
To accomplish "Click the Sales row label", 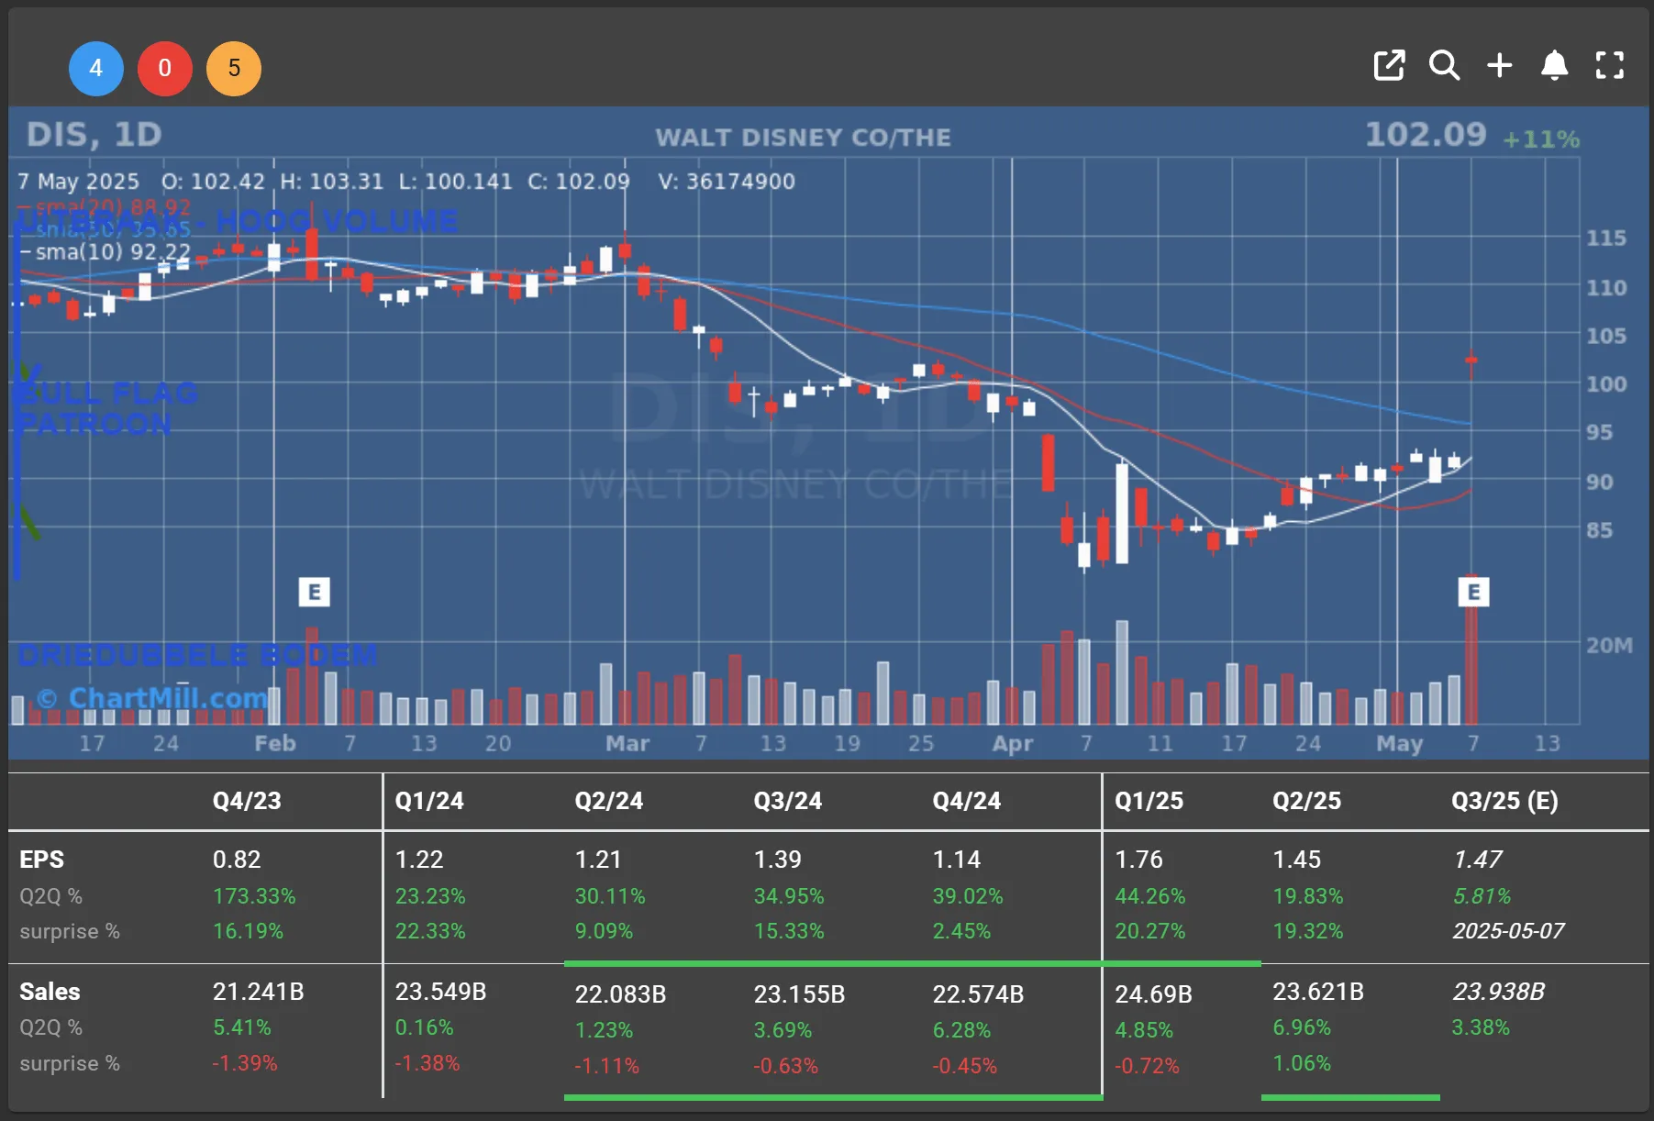I will tap(50, 992).
